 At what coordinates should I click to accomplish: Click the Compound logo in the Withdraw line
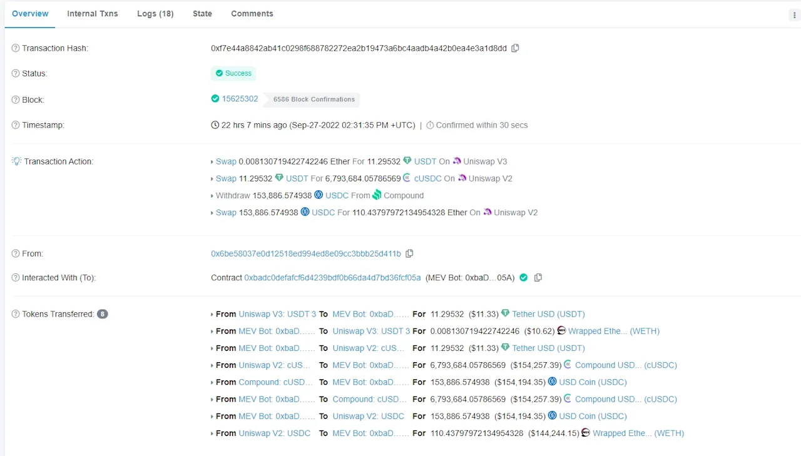click(x=377, y=195)
